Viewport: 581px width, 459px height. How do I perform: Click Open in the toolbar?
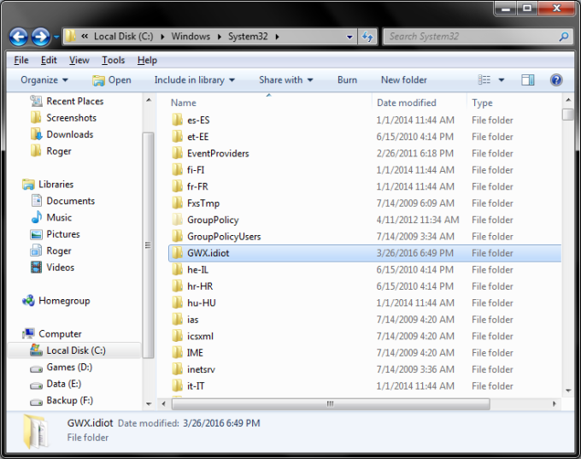112,80
